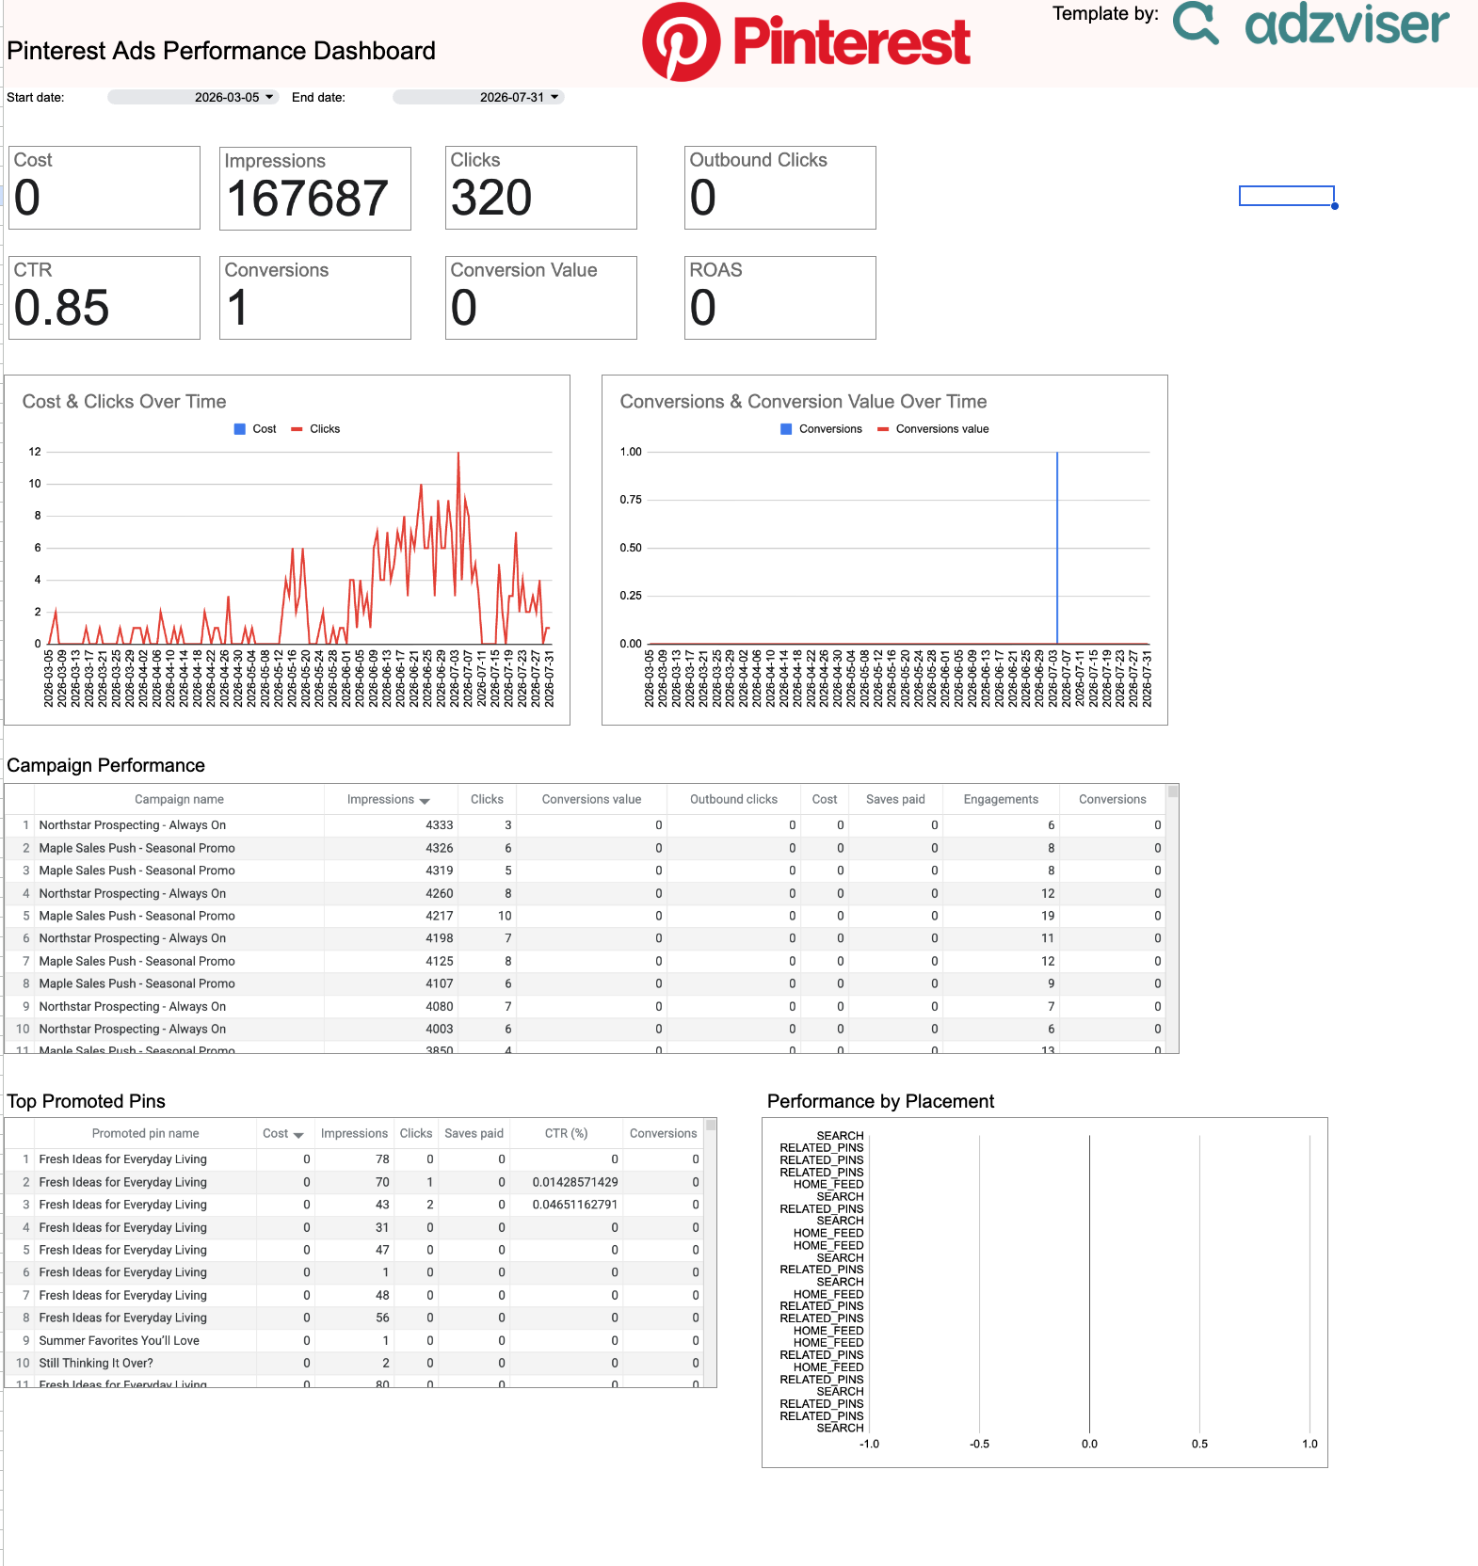This screenshot has width=1478, height=1566.
Task: Click the Conversions header in Campaign Performance
Action: click(1112, 799)
